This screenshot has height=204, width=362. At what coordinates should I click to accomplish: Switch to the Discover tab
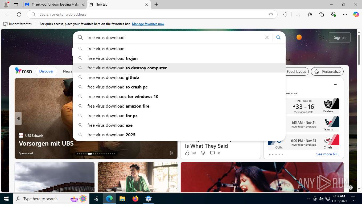47,71
